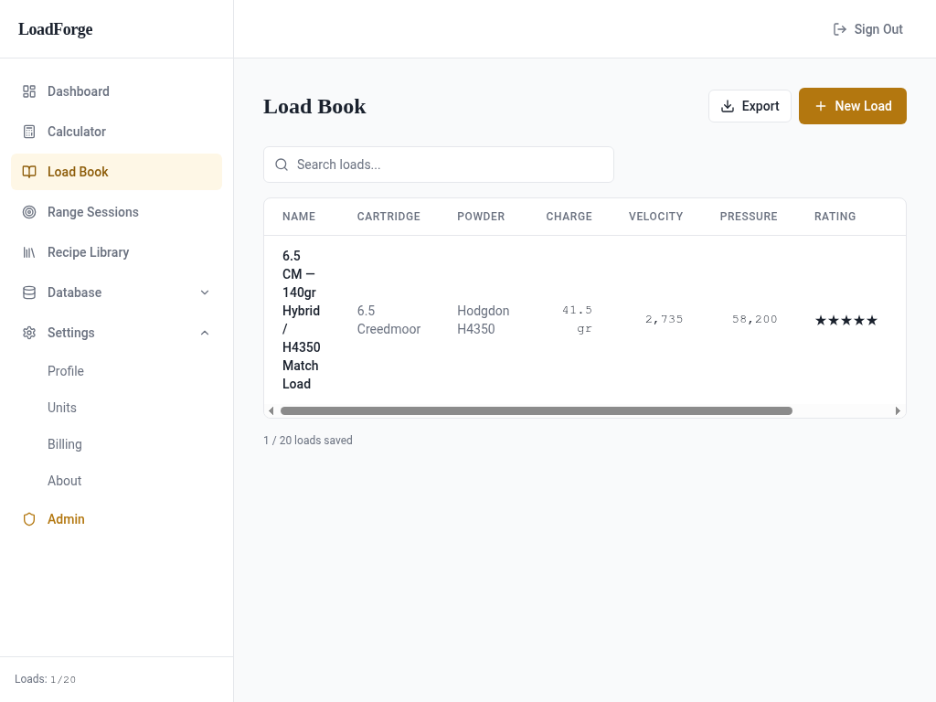The height and width of the screenshot is (702, 936).
Task: Click the Load Book page heading
Action: point(314,106)
